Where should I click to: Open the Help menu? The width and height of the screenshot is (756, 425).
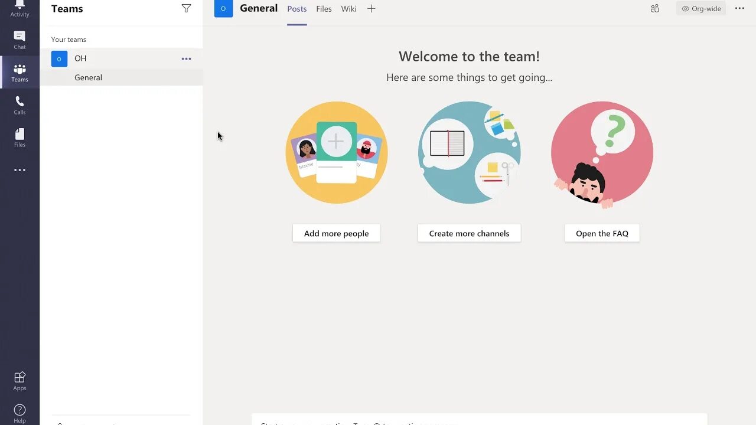click(19, 413)
